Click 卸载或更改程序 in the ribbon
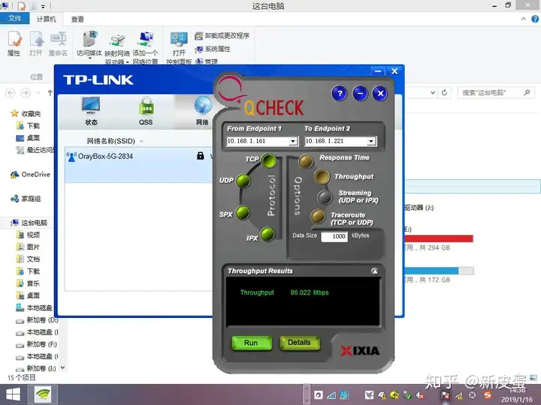Viewport: 541px width, 405px height. point(222,35)
